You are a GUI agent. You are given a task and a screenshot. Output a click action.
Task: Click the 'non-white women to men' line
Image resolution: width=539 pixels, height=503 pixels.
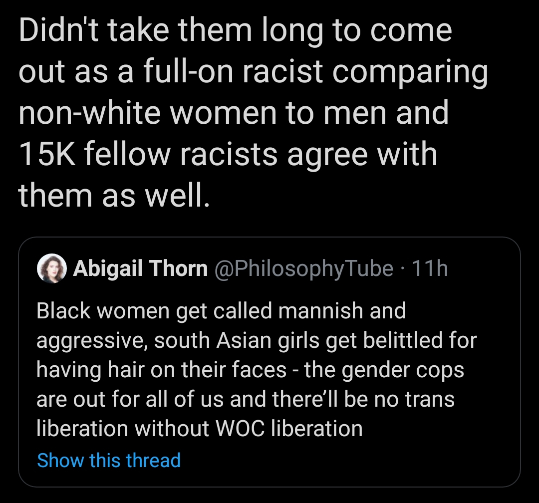[x=234, y=112]
